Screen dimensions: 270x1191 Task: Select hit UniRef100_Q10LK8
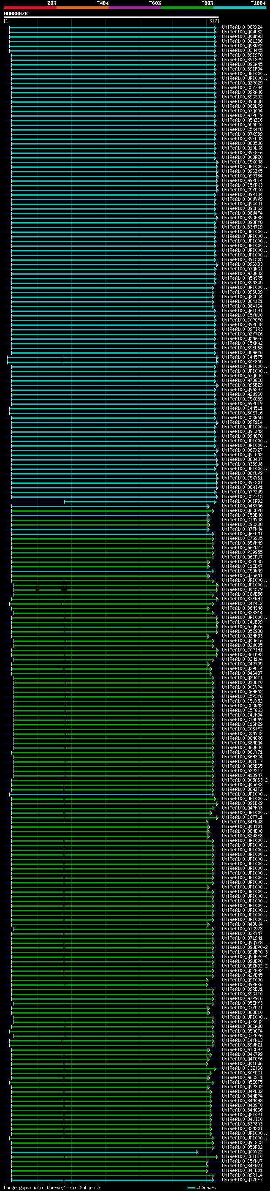pos(242,148)
